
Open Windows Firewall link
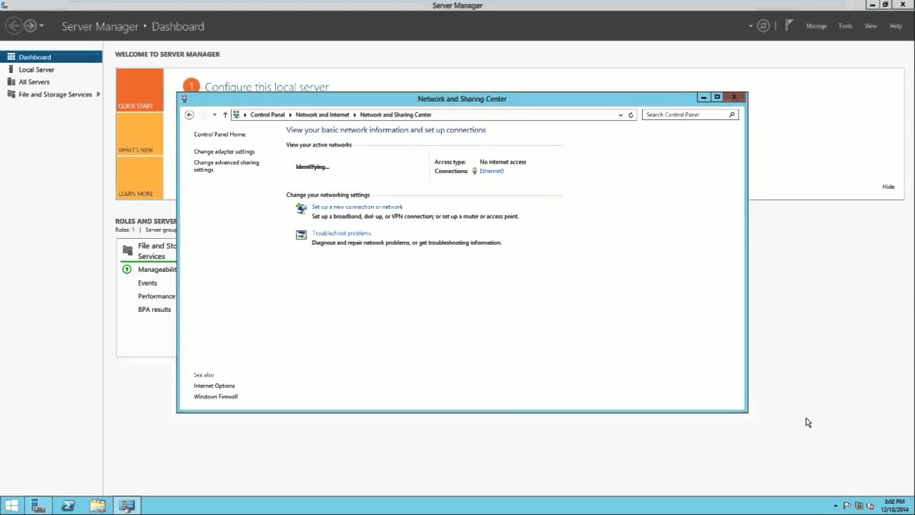click(215, 396)
